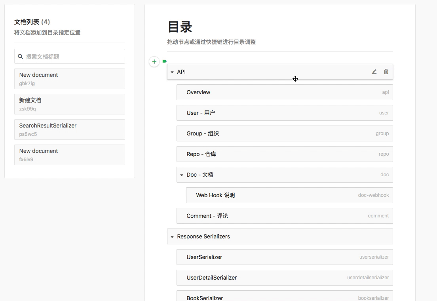
Task: Select the first New document gbk7ig
Action: [x=70, y=79]
